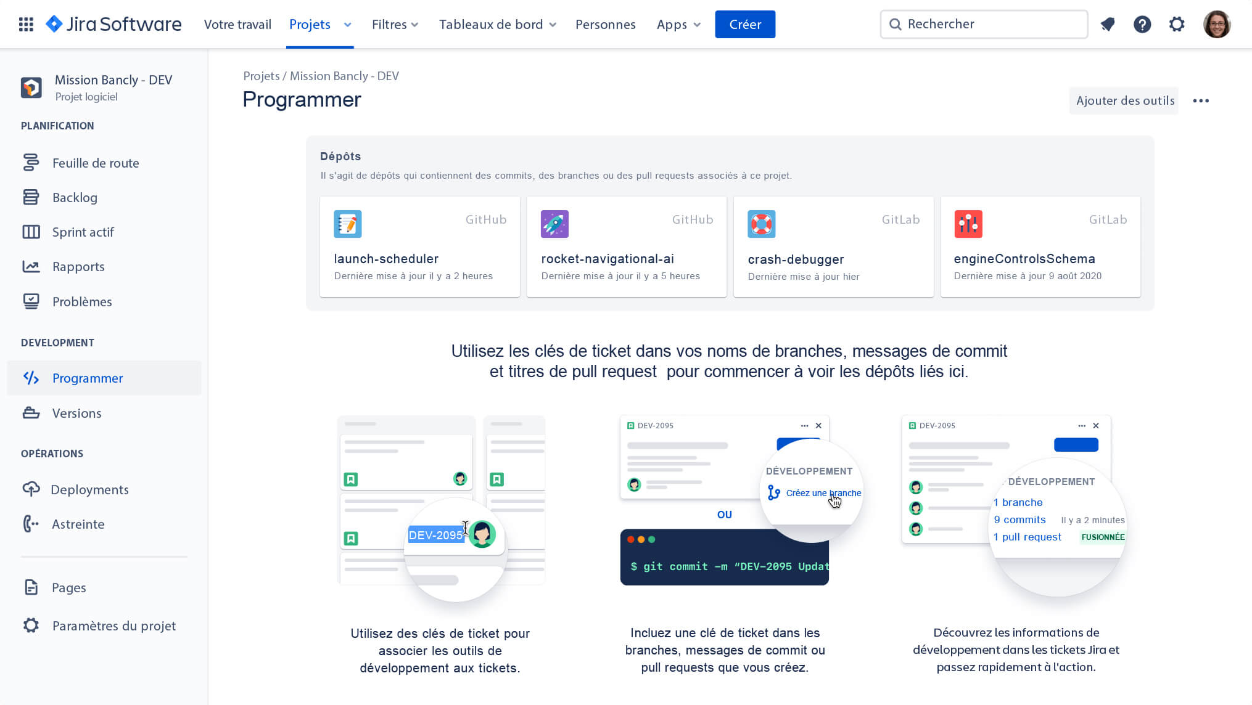The image size is (1252, 705).
Task: Click the Créer button
Action: (744, 25)
